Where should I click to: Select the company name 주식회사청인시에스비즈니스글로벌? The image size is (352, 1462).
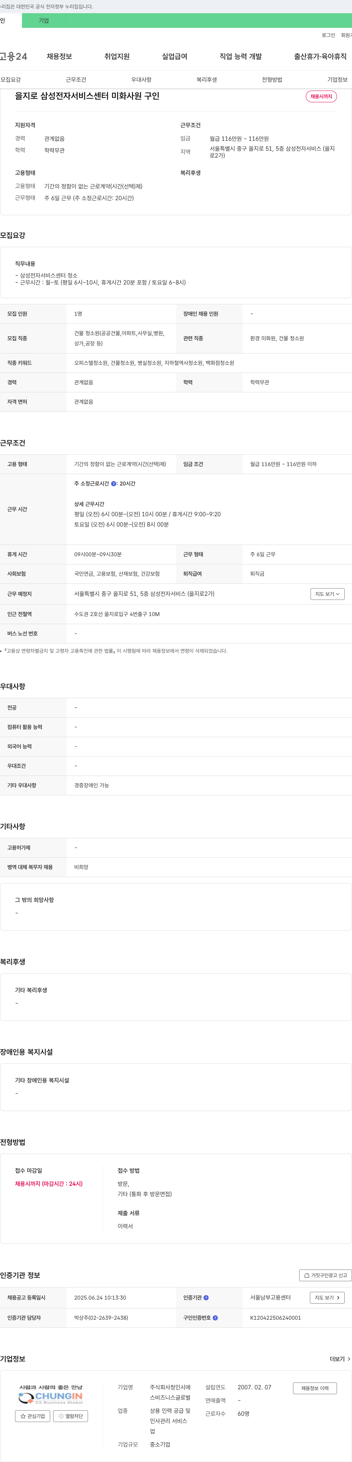coord(170,1392)
